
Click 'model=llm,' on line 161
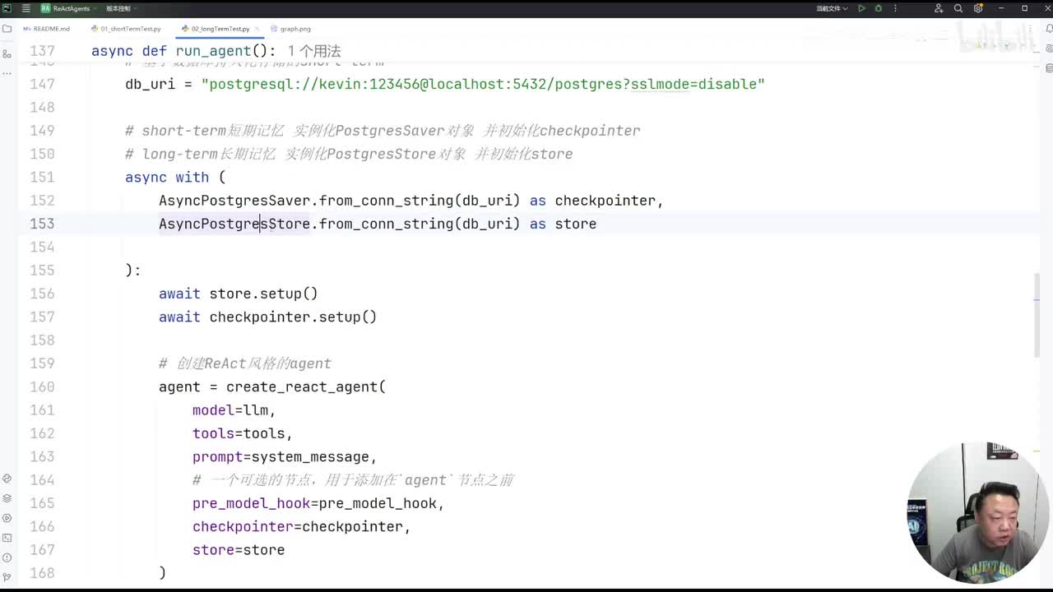coord(234,410)
